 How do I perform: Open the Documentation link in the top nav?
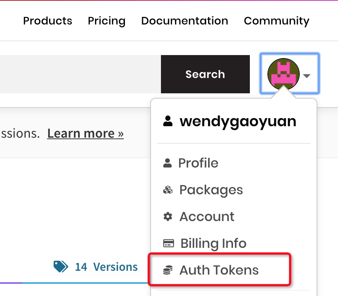185,21
